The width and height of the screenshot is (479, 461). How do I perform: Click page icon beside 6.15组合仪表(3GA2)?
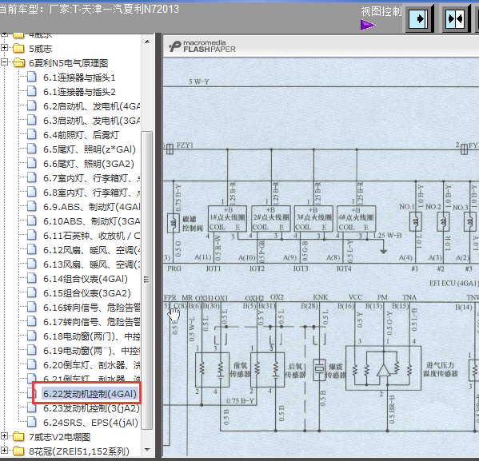31,292
